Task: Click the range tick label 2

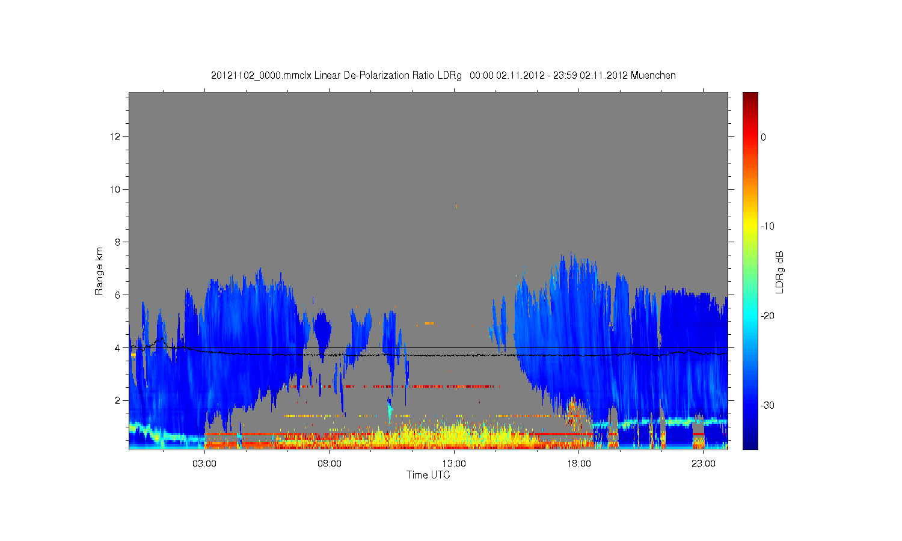Action: pyautogui.click(x=118, y=400)
